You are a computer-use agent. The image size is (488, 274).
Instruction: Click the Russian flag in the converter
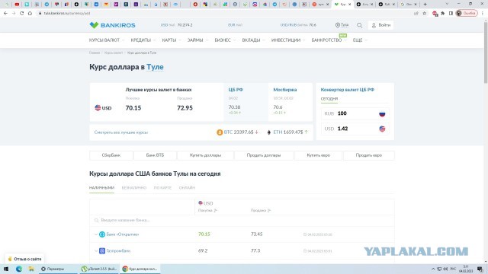pyautogui.click(x=382, y=113)
